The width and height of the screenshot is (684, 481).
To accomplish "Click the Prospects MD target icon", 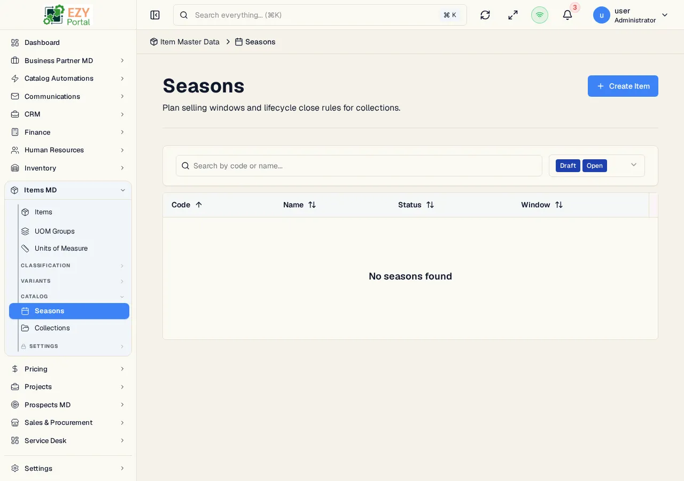I will coord(15,405).
